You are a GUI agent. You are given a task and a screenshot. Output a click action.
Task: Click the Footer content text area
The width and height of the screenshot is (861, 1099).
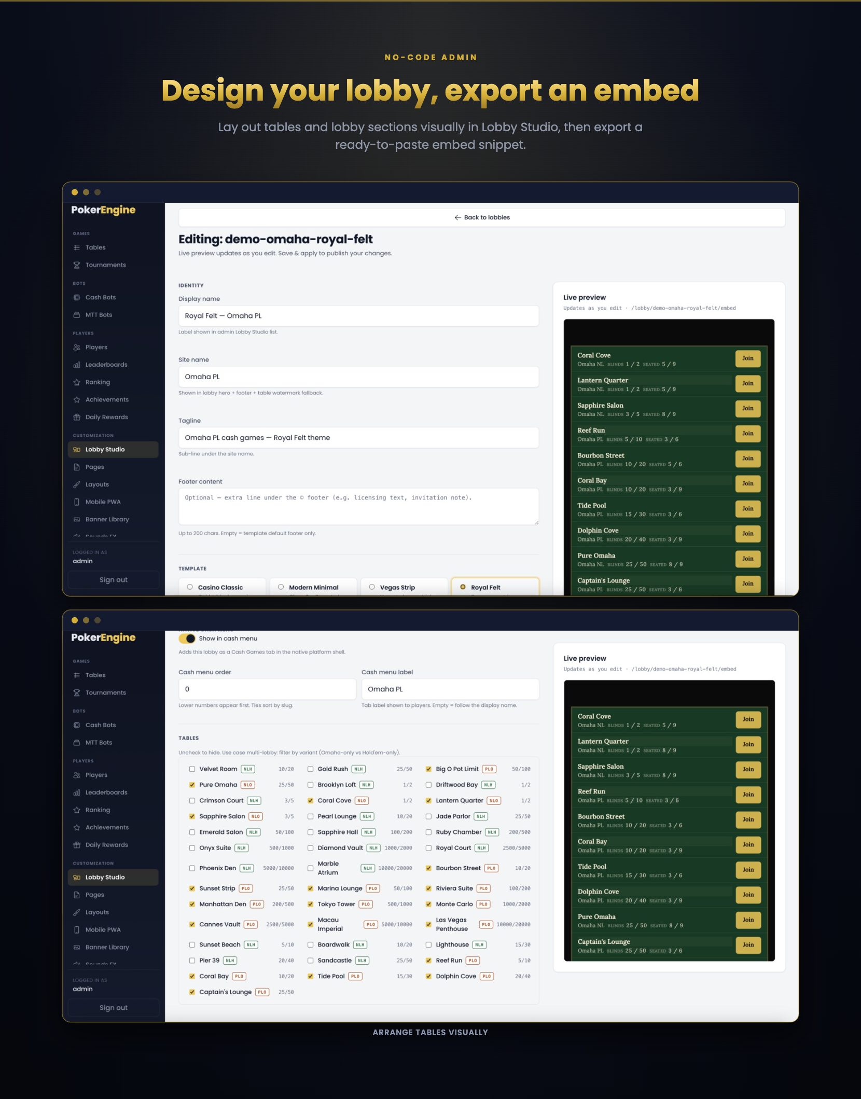click(x=358, y=506)
